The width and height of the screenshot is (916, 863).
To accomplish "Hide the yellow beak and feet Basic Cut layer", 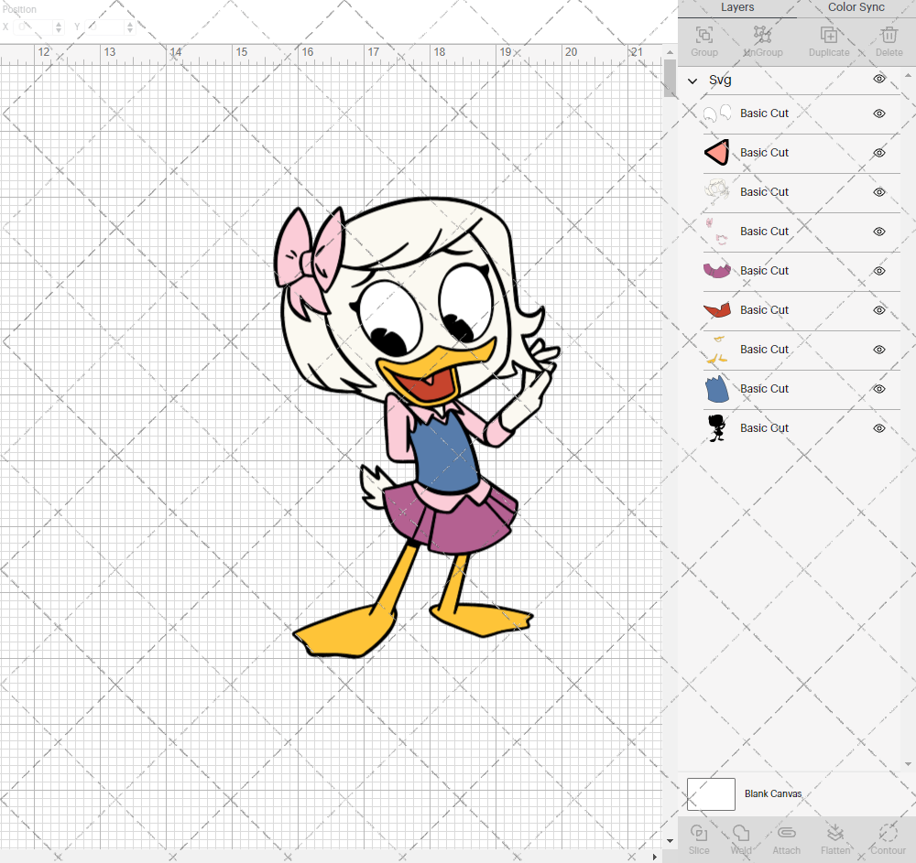I will pyautogui.click(x=879, y=350).
